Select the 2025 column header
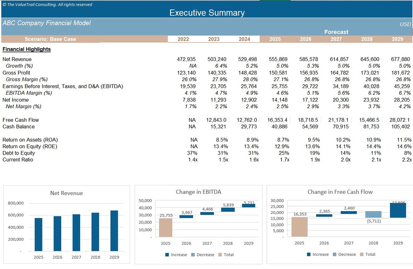The width and height of the screenshot is (413, 269). coord(275,39)
